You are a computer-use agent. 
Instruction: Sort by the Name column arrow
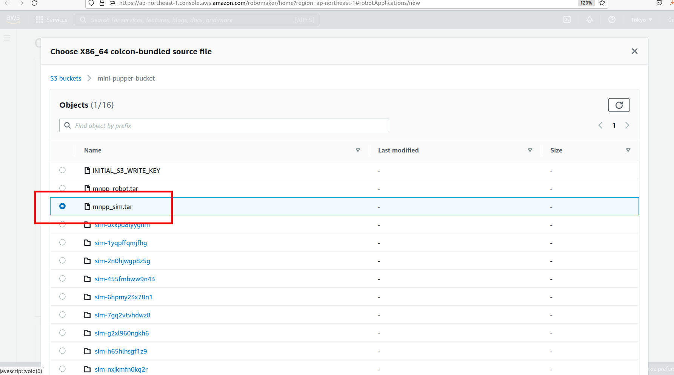click(x=358, y=150)
